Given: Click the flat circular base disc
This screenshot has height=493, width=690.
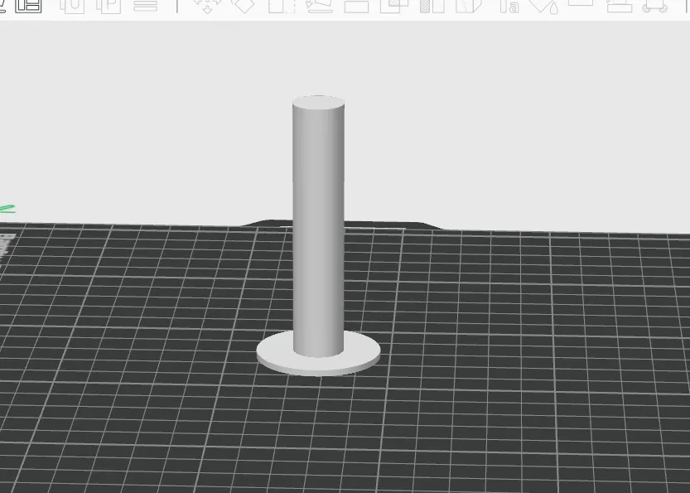Looking at the screenshot, I should click(x=318, y=363).
